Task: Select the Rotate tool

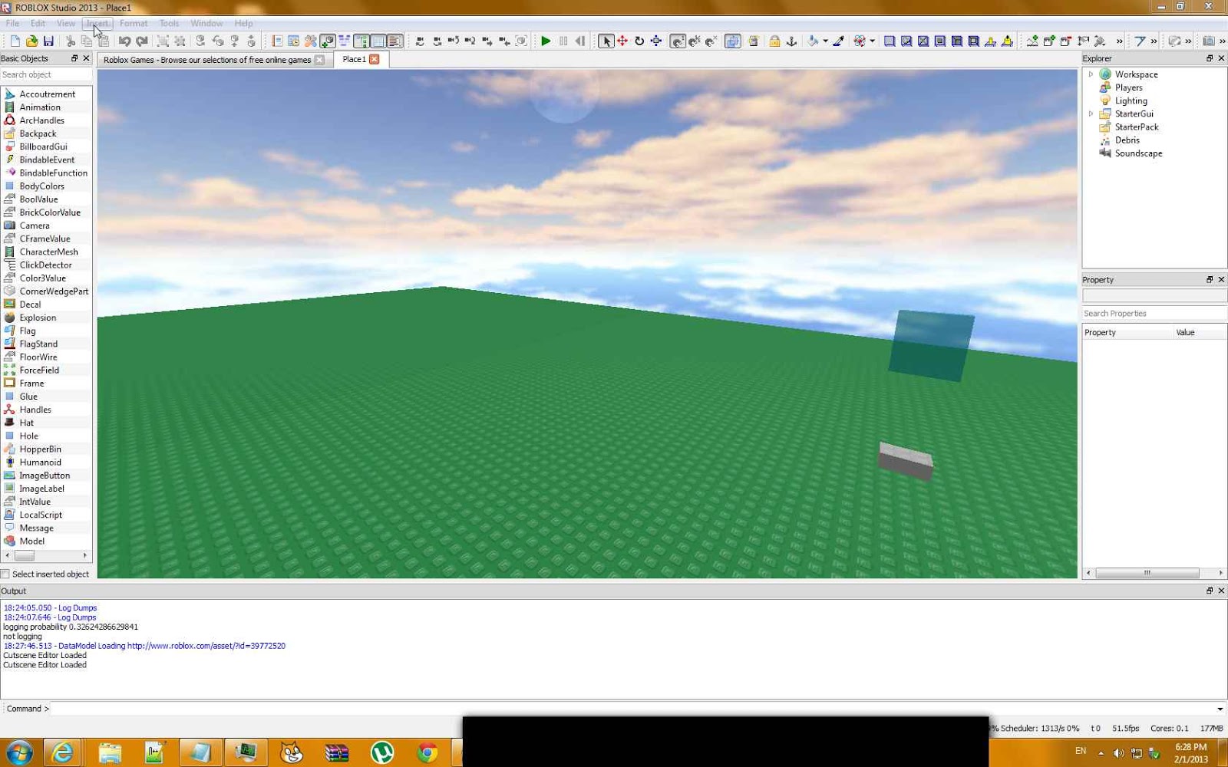Action: click(x=639, y=41)
